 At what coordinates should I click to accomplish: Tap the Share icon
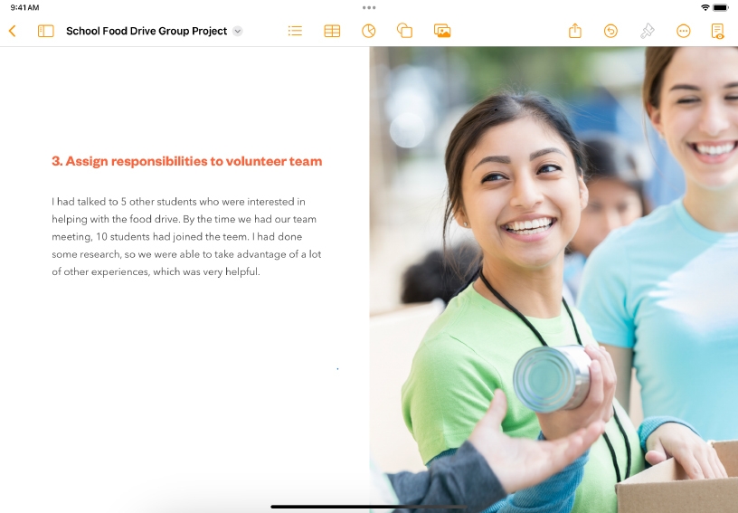[x=575, y=31]
